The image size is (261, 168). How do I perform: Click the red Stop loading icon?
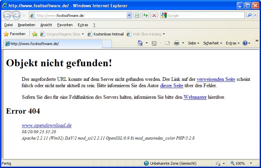click(x=154, y=16)
